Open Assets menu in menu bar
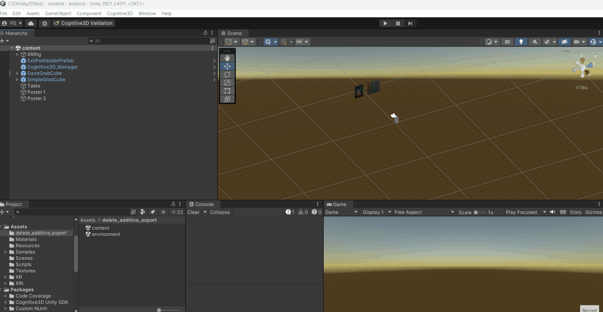 pos(33,14)
